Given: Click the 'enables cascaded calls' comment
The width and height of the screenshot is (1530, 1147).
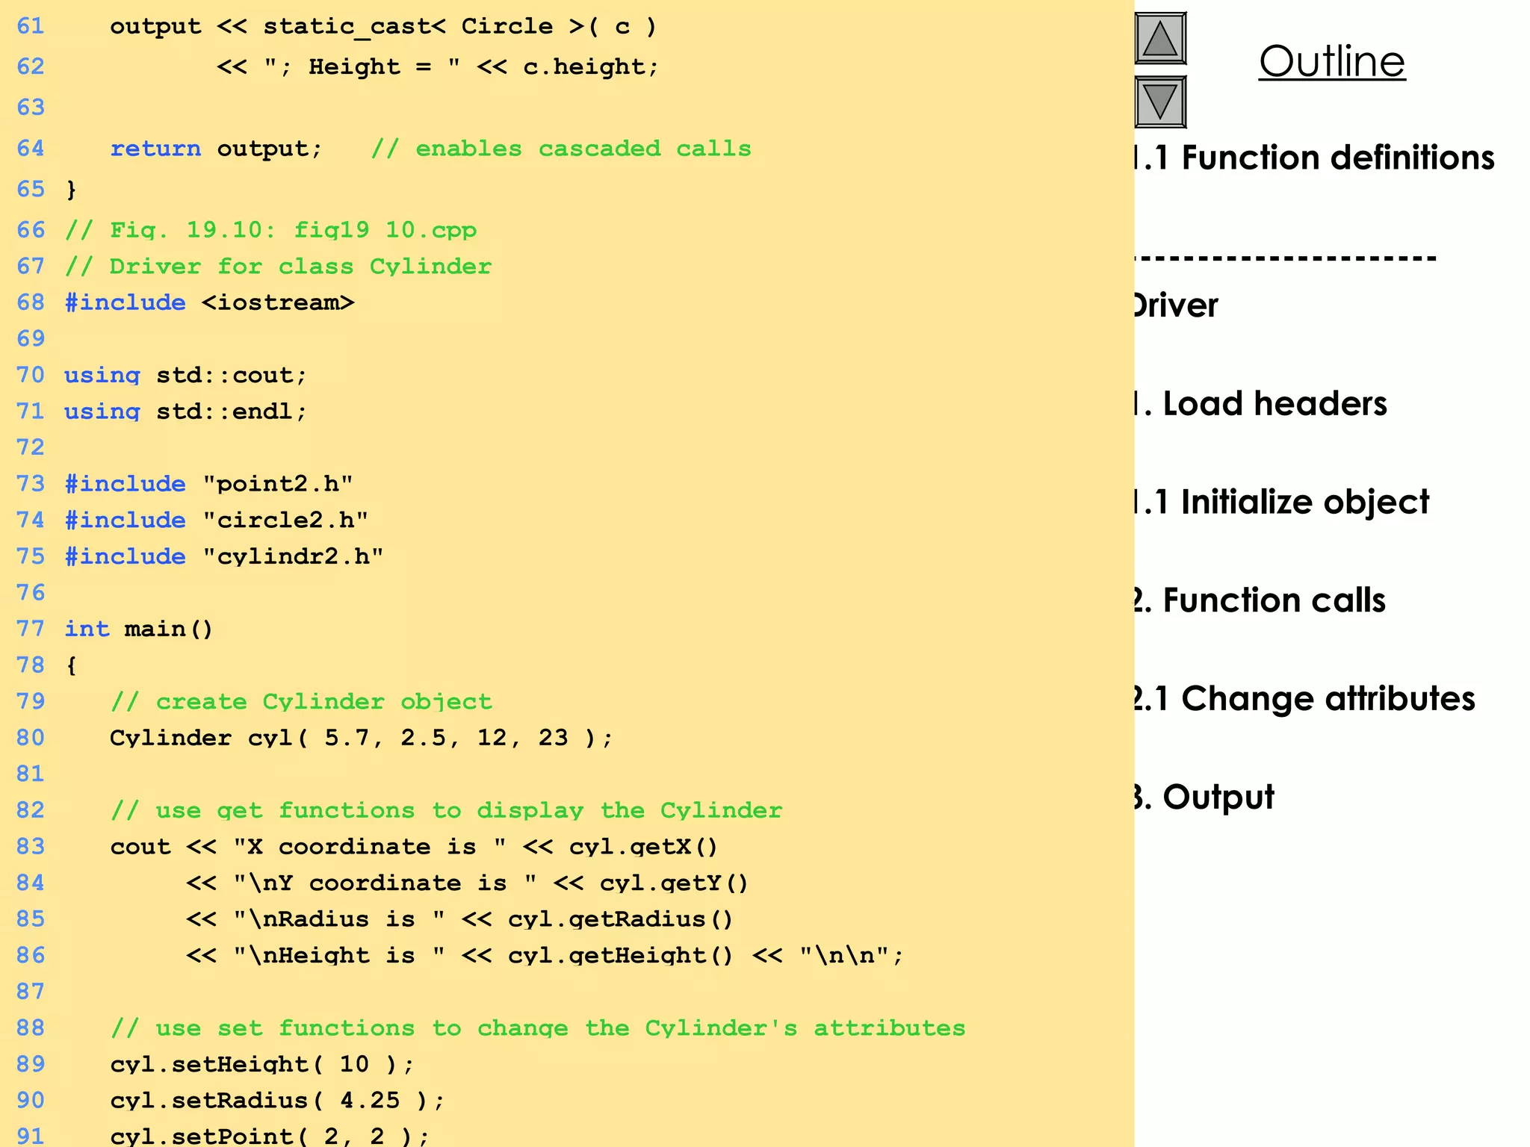Looking at the screenshot, I should [x=561, y=149].
